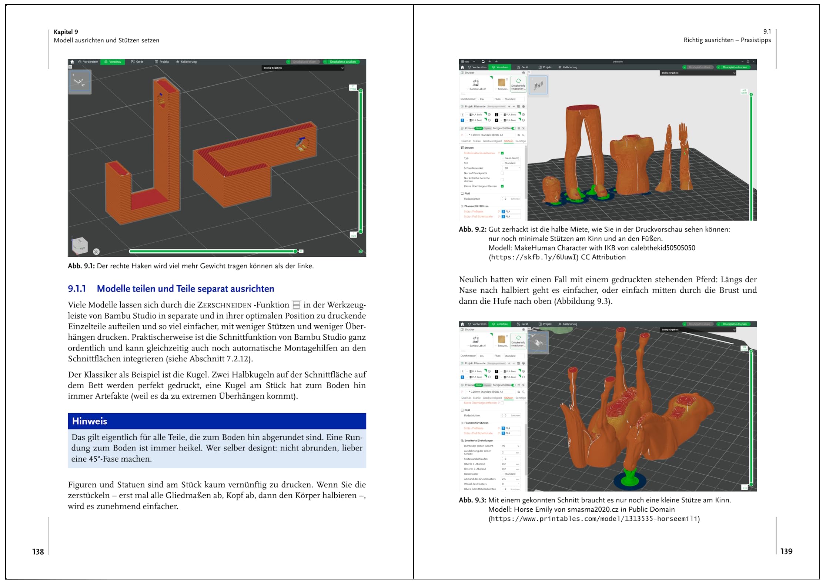Click the horizontal move slider handle in Abb. 9.1
Image resolution: width=826 pixels, height=585 pixels.
(295, 251)
